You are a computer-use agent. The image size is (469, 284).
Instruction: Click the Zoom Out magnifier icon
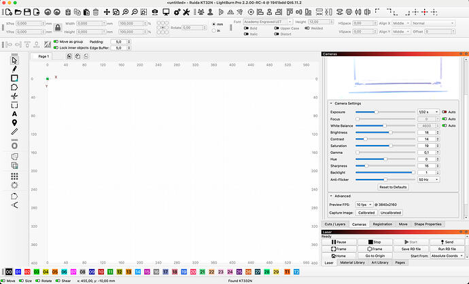[x=135, y=12]
